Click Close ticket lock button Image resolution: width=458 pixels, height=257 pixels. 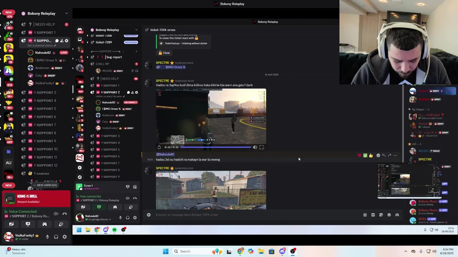pyautogui.click(x=164, y=53)
